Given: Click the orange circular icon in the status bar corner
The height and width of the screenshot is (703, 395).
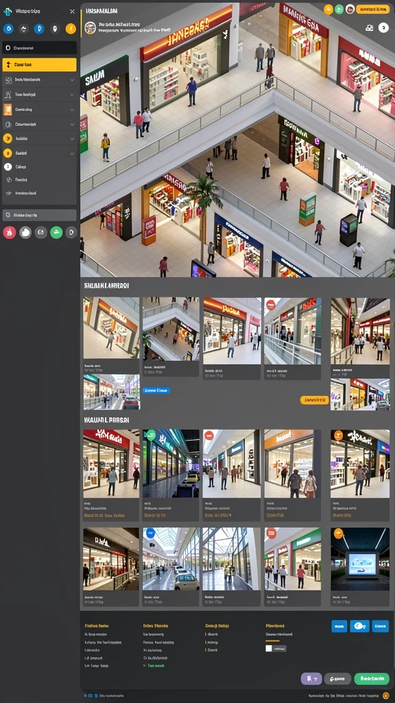Looking at the screenshot, I should point(385,695).
